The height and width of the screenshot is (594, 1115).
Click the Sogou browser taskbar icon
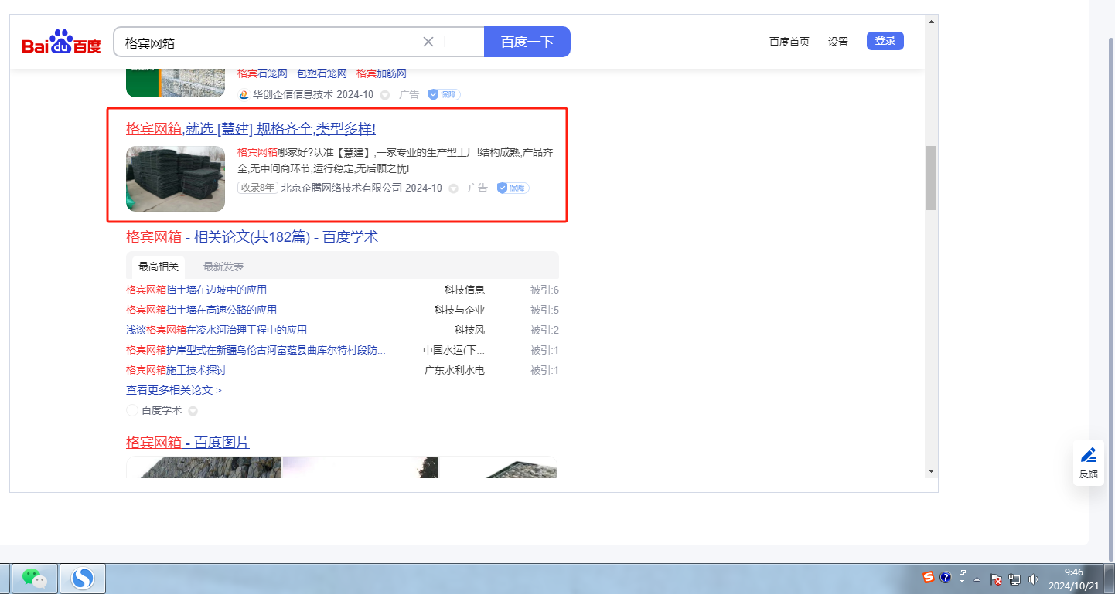coord(82,578)
